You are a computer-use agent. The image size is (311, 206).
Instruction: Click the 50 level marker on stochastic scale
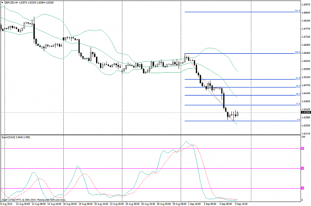pyautogui.click(x=303, y=168)
